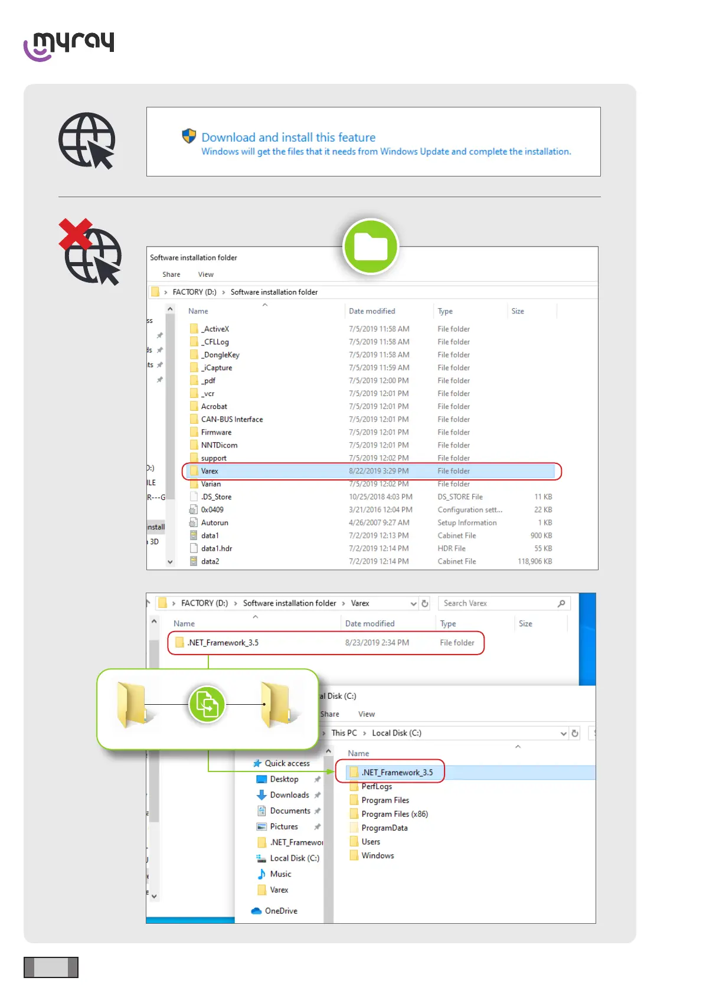703x994 pixels.
Task: Open the Share tab in Software installation folder window
Action: [x=171, y=274]
